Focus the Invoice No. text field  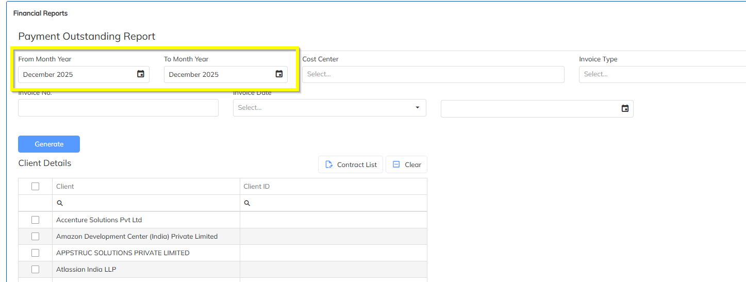coord(118,108)
